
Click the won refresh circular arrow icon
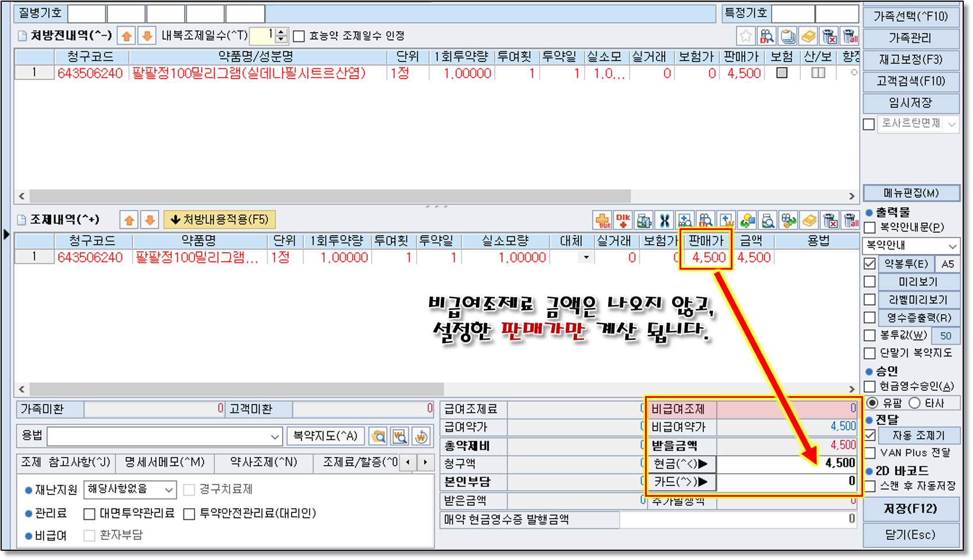(421, 436)
